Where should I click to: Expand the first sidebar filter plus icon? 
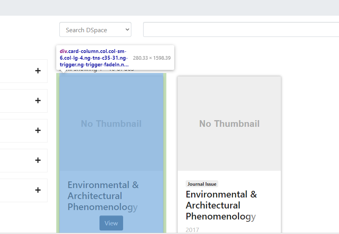click(38, 71)
